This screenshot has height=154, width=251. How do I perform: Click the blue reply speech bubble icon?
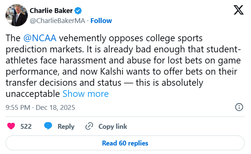tap(48, 127)
